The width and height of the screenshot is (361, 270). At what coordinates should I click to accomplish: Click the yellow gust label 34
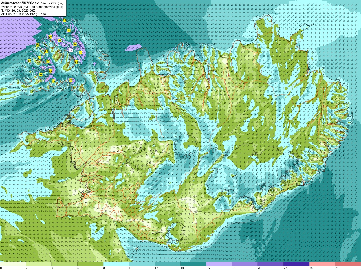[75, 44]
